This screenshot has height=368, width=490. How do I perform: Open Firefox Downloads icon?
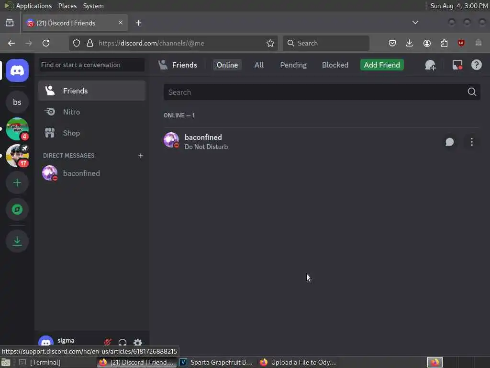(x=410, y=43)
